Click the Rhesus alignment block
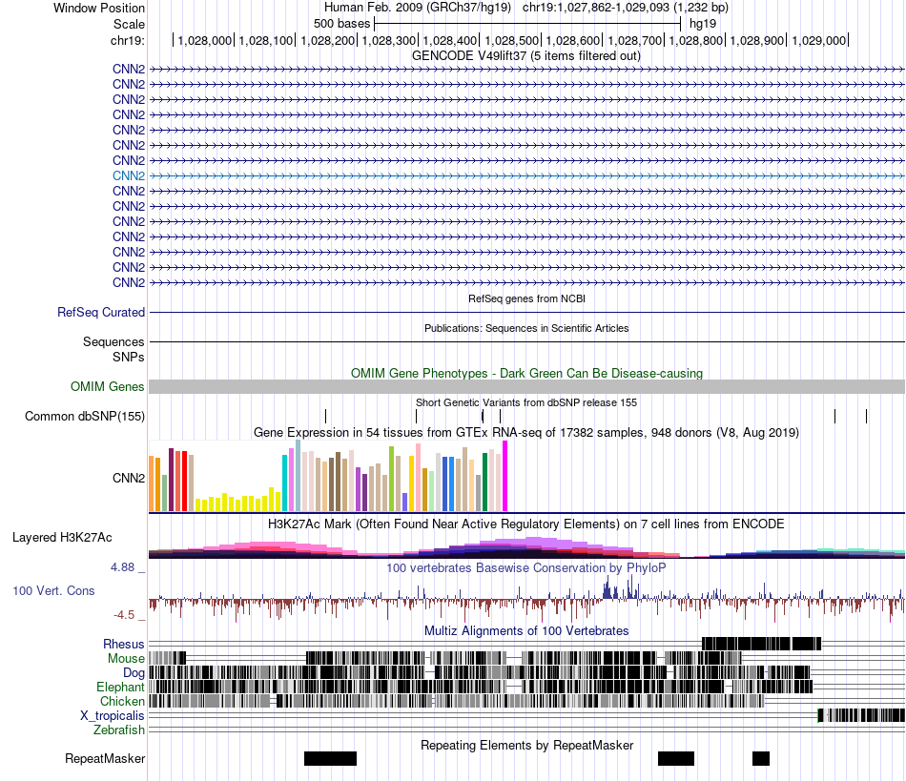Image resolution: width=906 pixels, height=781 pixels. pyautogui.click(x=761, y=644)
